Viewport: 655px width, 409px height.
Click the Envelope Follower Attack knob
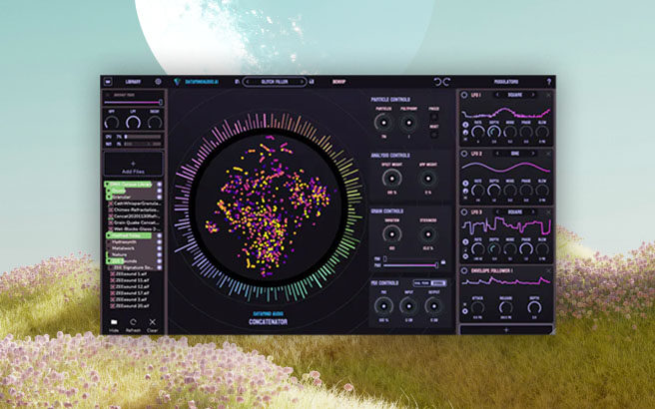pos(477,307)
